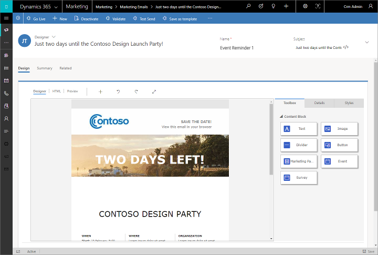Collapse the Content Block section

point(281,116)
